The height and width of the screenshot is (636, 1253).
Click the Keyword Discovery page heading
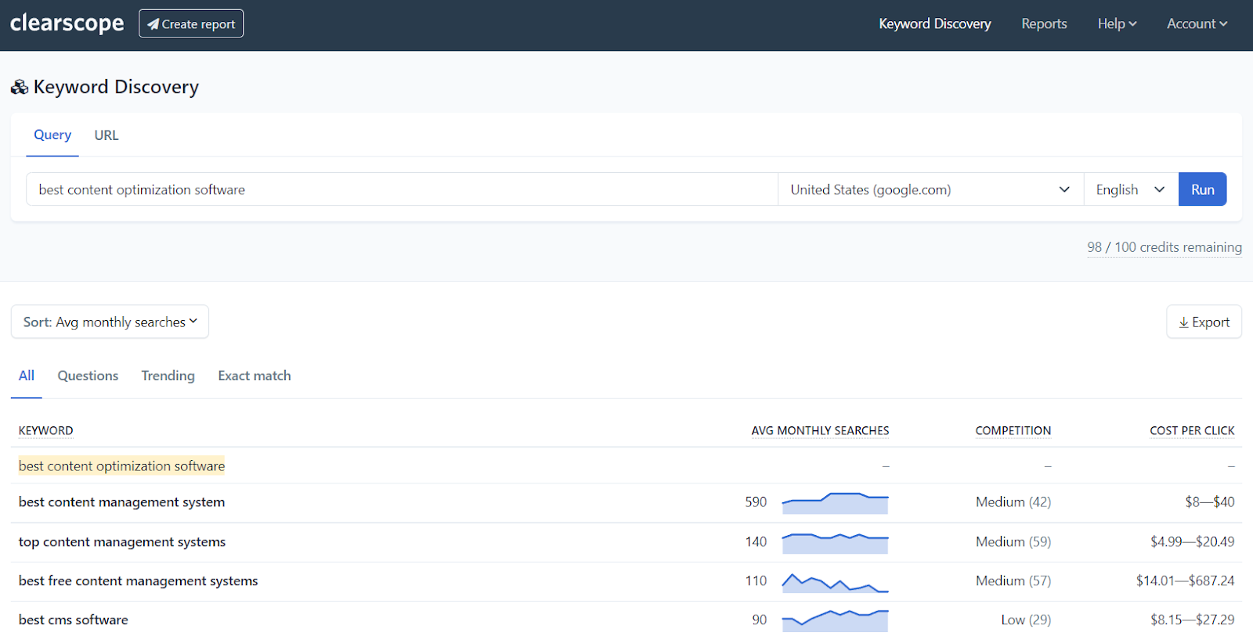pyautogui.click(x=116, y=87)
